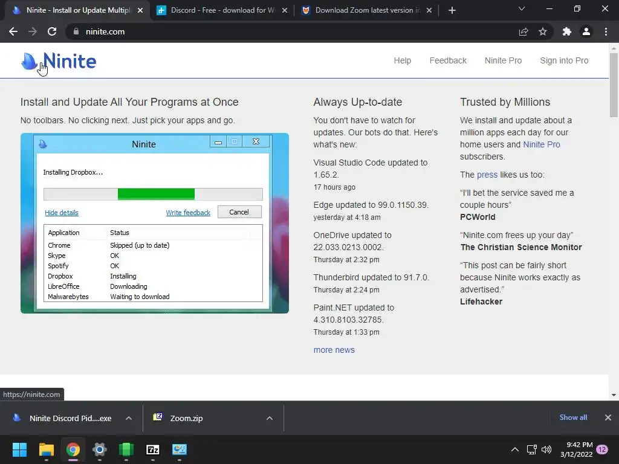Click the Ninite logo in the page header

coord(59,61)
